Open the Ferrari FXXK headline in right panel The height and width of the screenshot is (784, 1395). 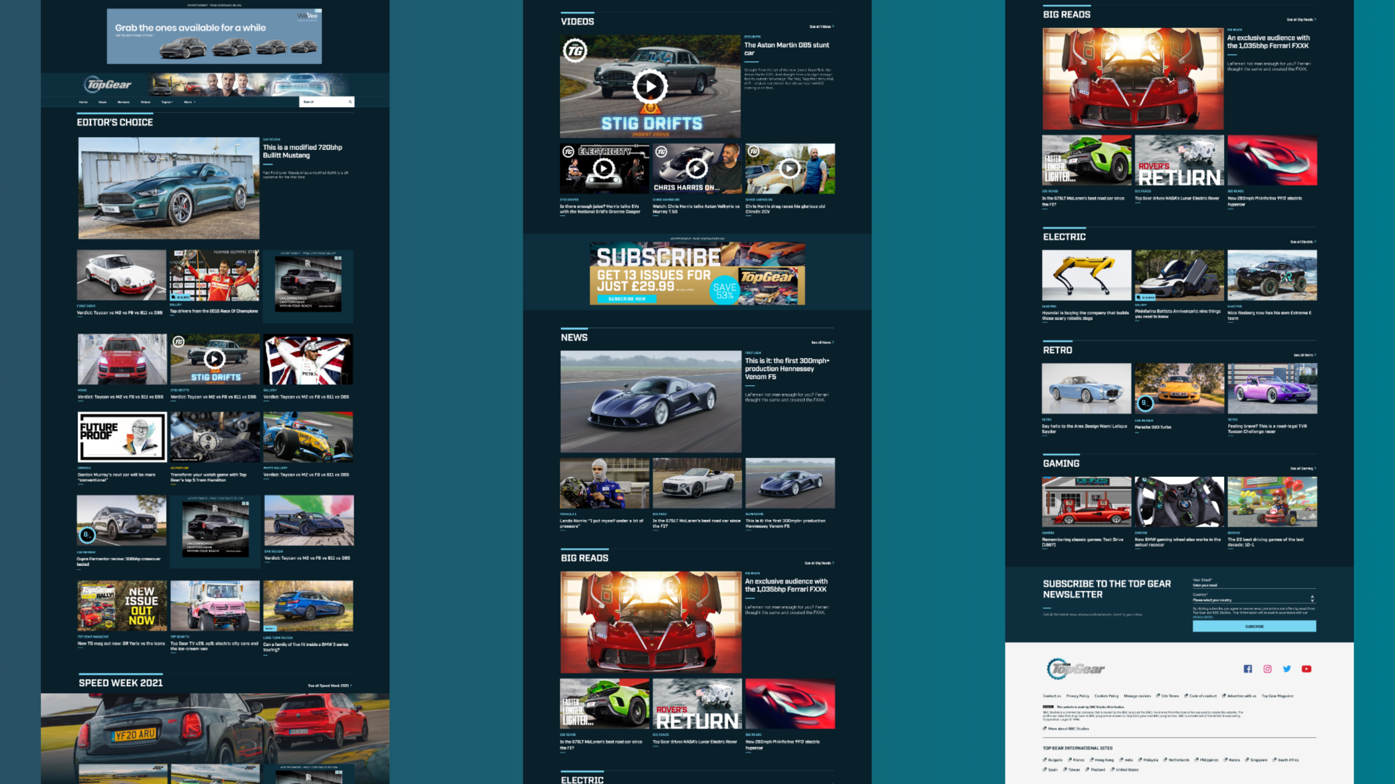[1268, 42]
